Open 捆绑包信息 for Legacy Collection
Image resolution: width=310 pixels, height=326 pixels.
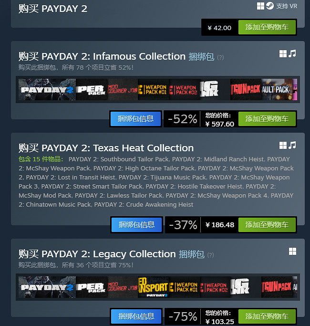(x=136, y=316)
